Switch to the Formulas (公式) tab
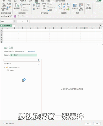103x126 pixels. click(x=30, y=1)
